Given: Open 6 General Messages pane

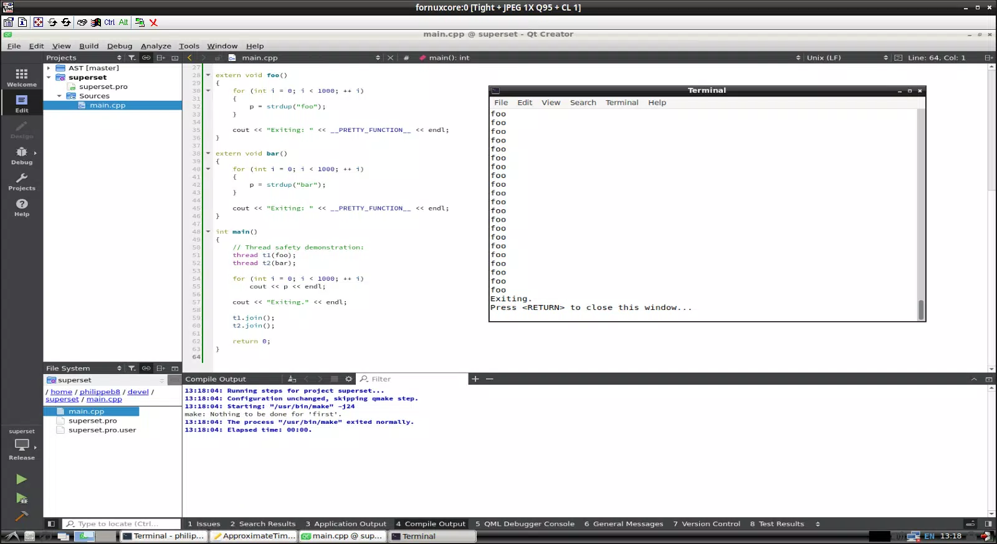Looking at the screenshot, I should (624, 524).
